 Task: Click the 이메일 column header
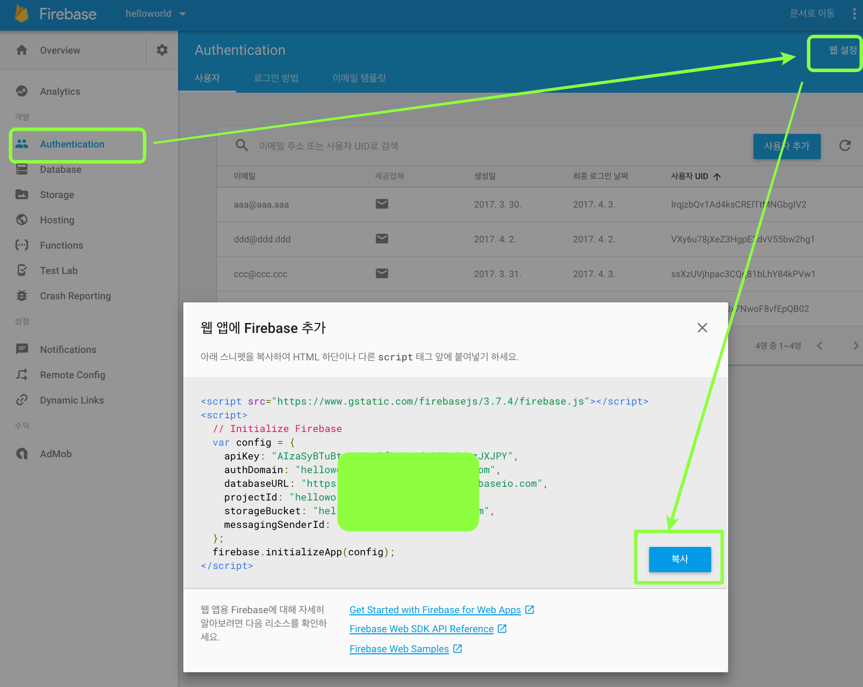coord(244,176)
